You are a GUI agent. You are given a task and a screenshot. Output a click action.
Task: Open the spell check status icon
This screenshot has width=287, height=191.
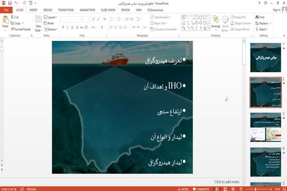[x=22, y=189]
